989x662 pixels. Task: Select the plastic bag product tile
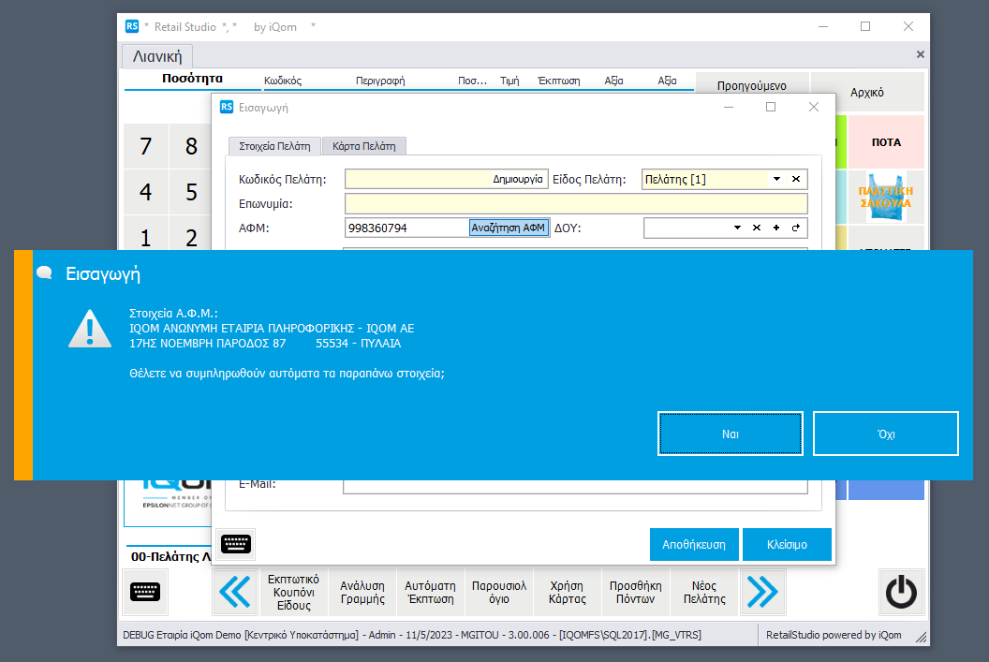pos(885,196)
